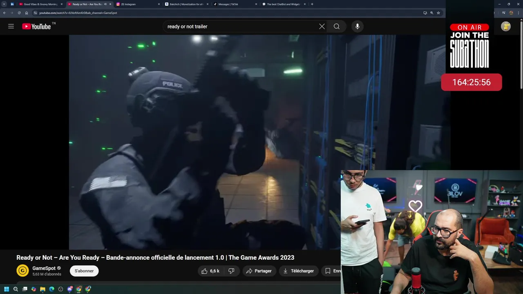Save the video with Enregistrer button
Image resolution: width=523 pixels, height=294 pixels.
[331, 271]
